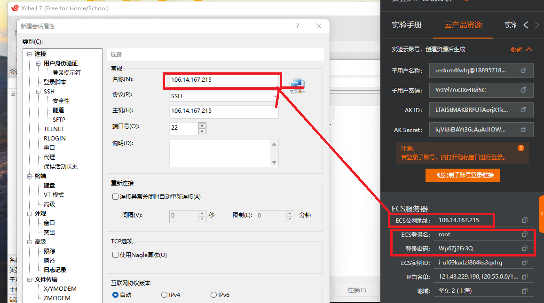The width and height of the screenshot is (544, 303).
Task: Copy the IP whitelist value
Action: pos(525,277)
